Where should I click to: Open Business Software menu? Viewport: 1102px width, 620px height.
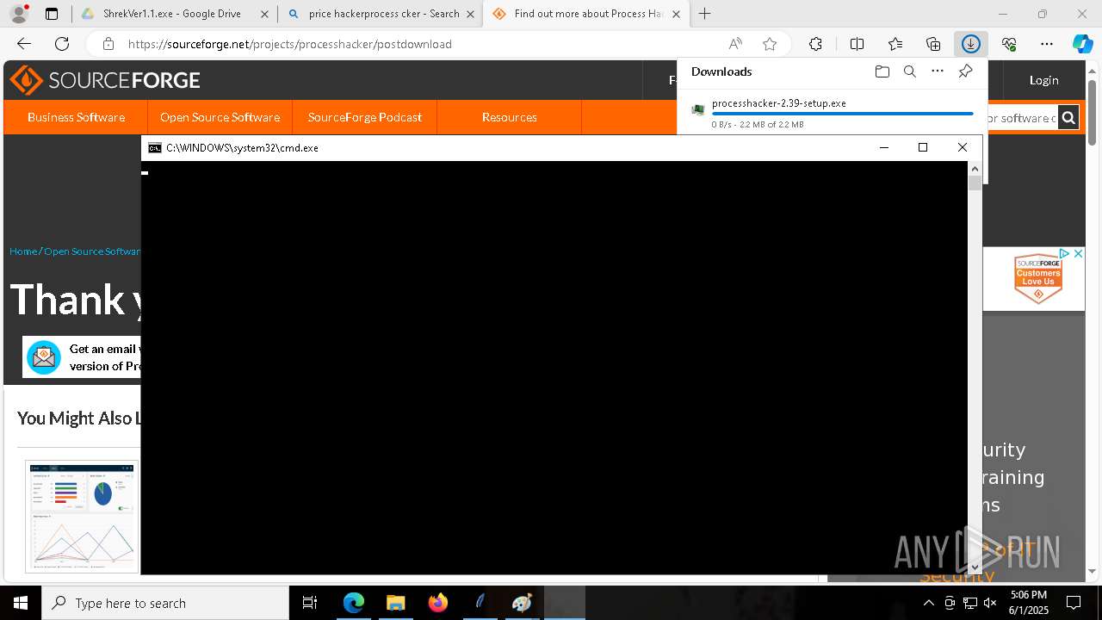76,117
